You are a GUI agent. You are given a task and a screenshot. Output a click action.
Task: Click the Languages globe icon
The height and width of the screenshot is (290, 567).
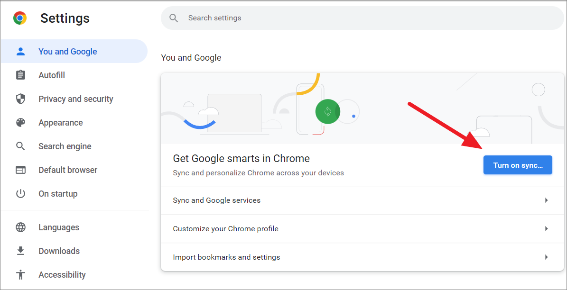point(20,227)
